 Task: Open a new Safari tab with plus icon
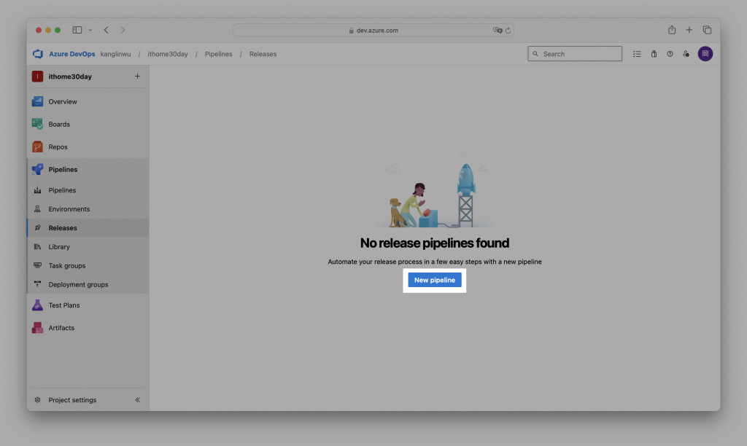[689, 30]
